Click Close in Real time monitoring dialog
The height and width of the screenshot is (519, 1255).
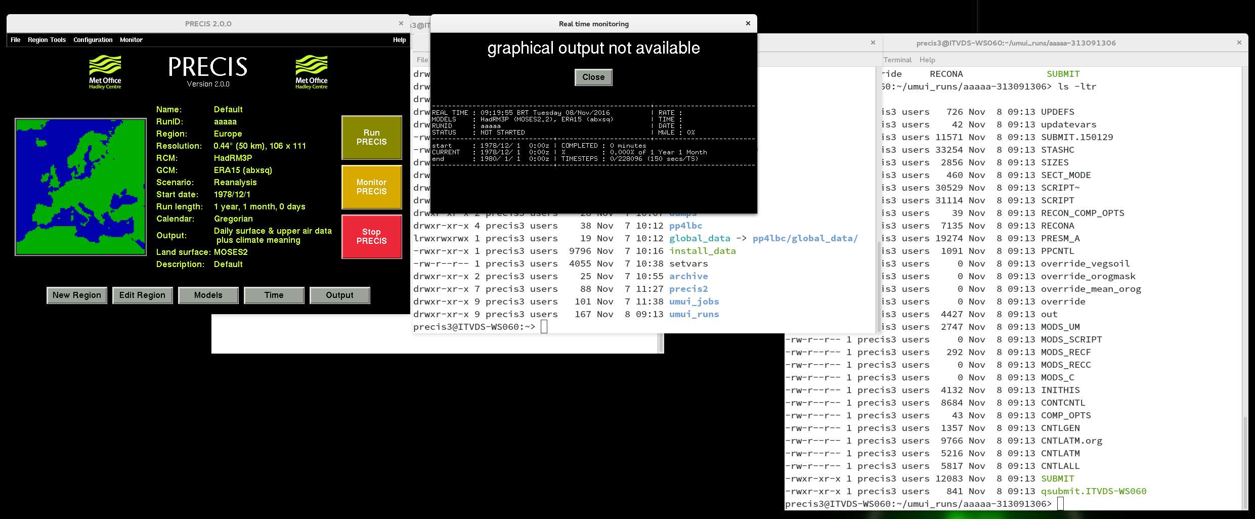point(593,77)
